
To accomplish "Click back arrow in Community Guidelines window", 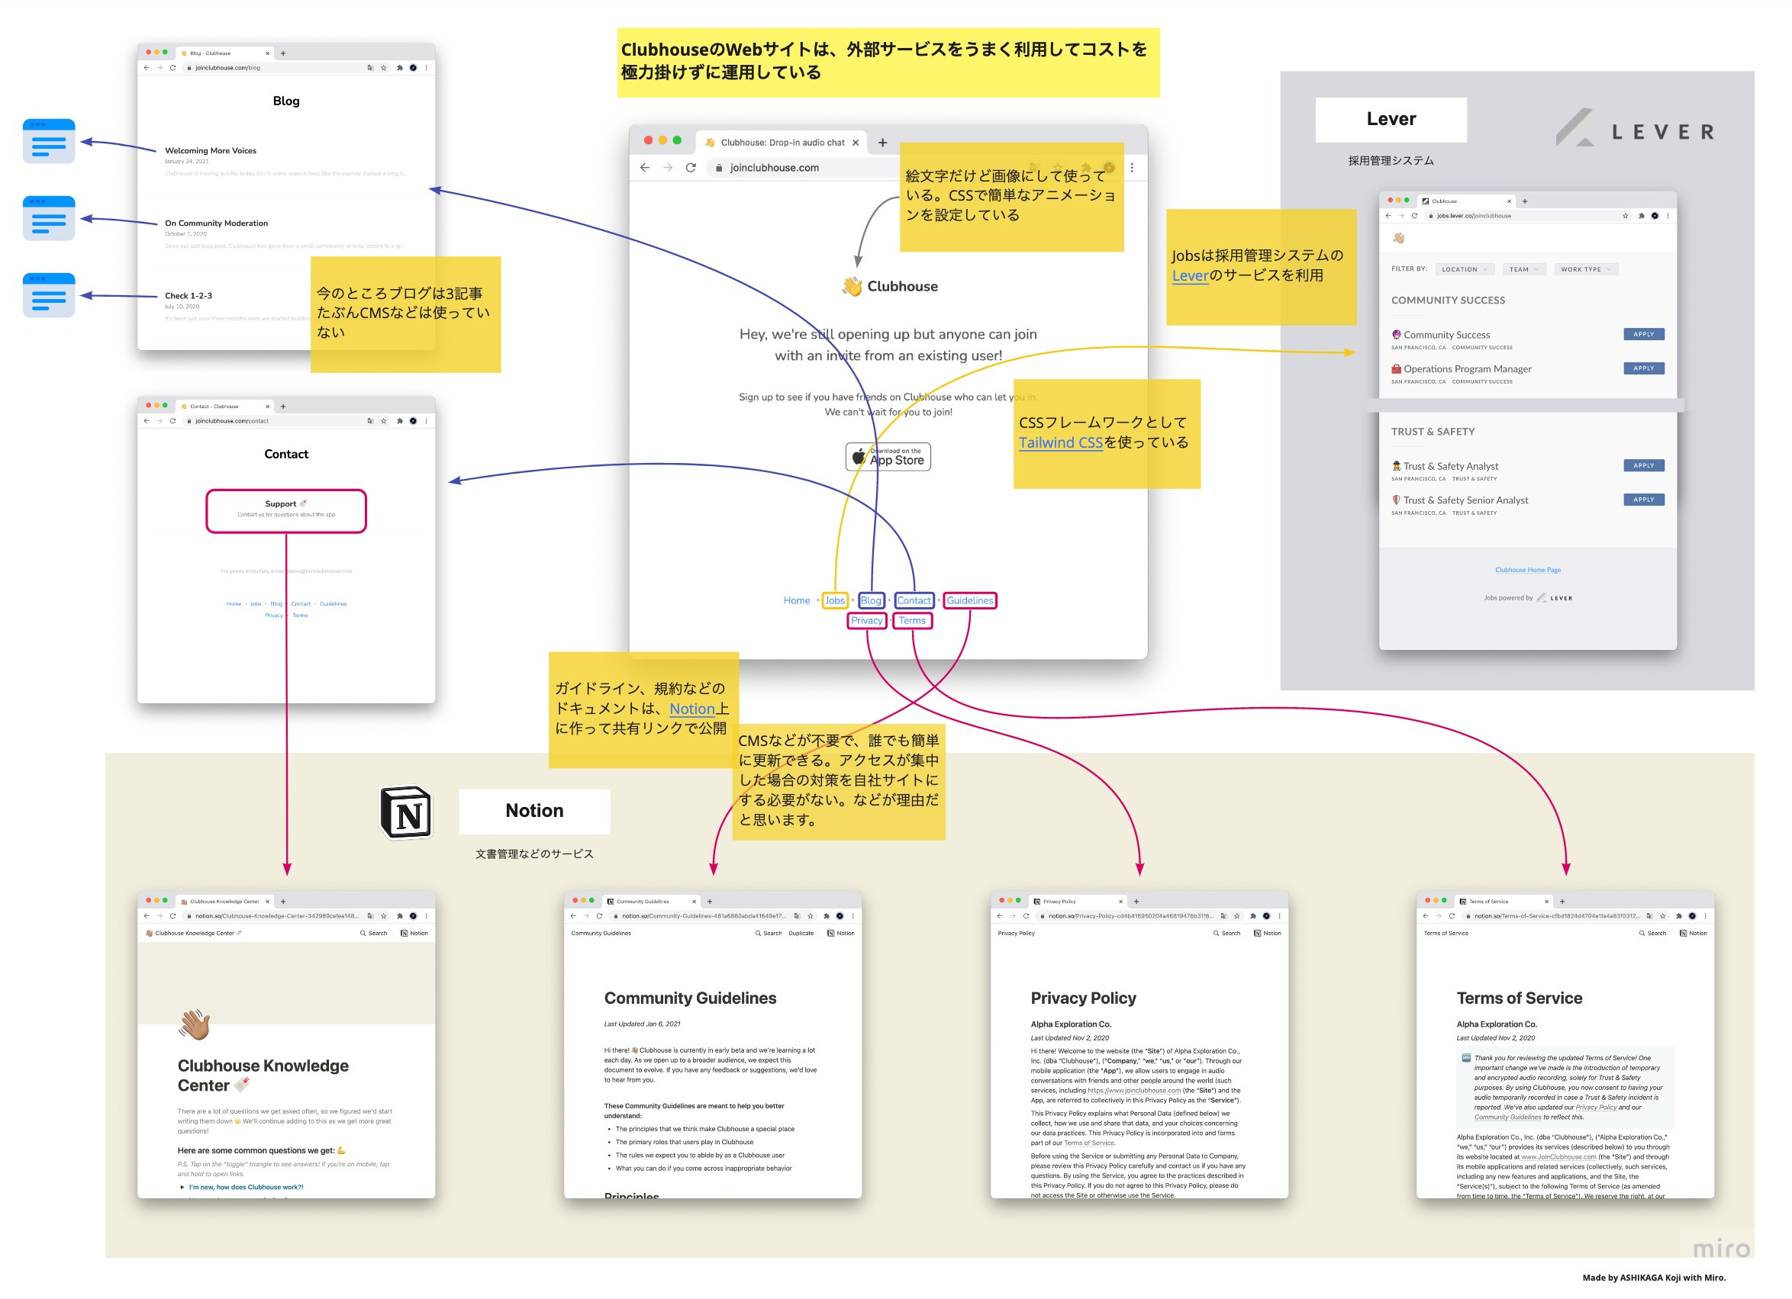I will click(x=573, y=916).
